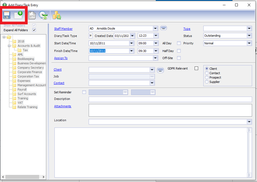Viewport: 257px width, 182px height.
Task: Tick the All Day checkbox
Action: [179, 43]
